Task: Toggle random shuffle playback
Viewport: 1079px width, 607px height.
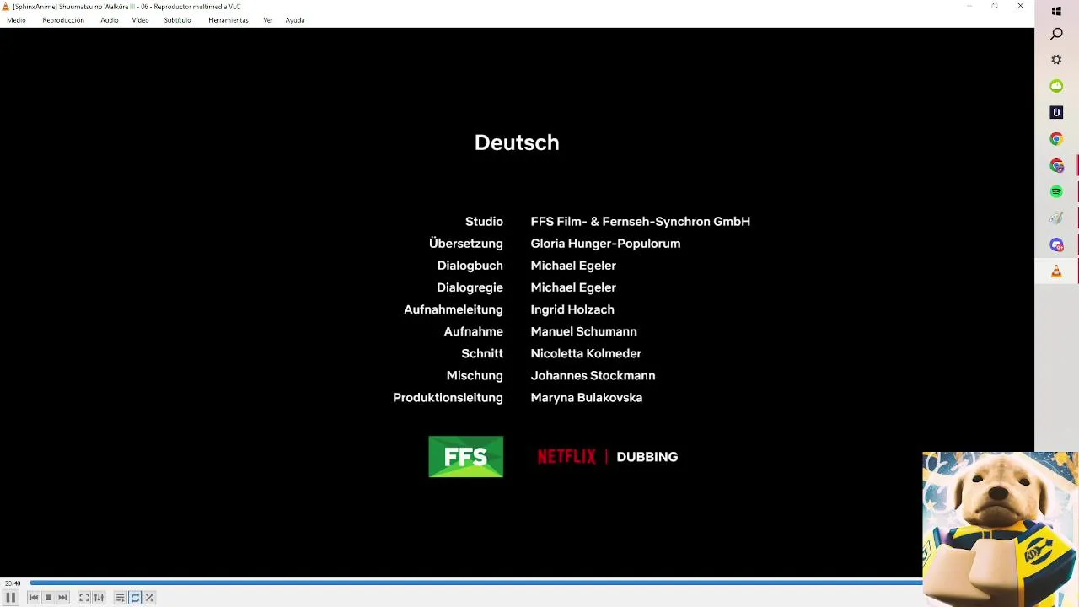Action: pyautogui.click(x=150, y=598)
